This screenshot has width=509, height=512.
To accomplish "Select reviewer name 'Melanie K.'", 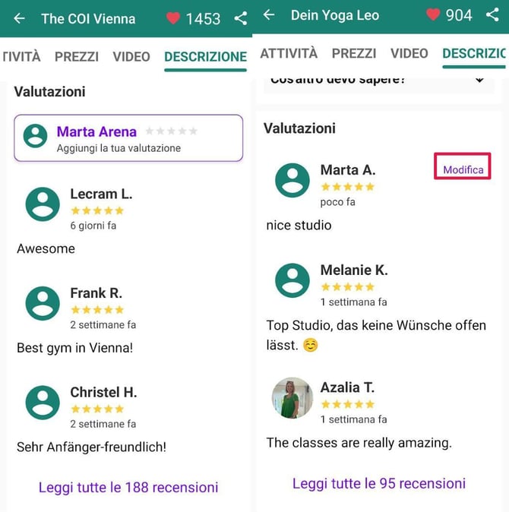I will [354, 270].
